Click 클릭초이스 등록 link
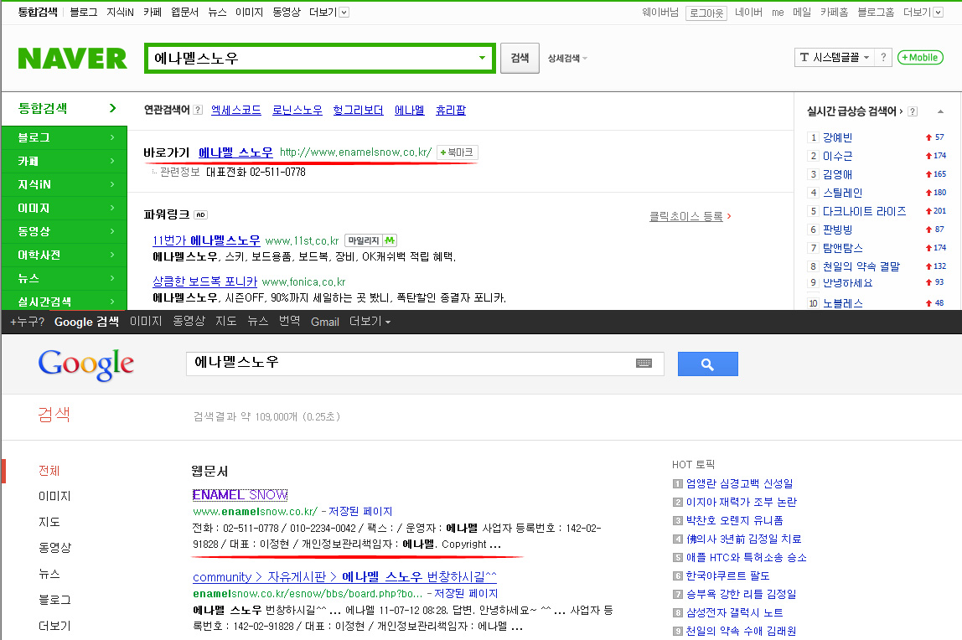The height and width of the screenshot is (640, 962). click(686, 216)
